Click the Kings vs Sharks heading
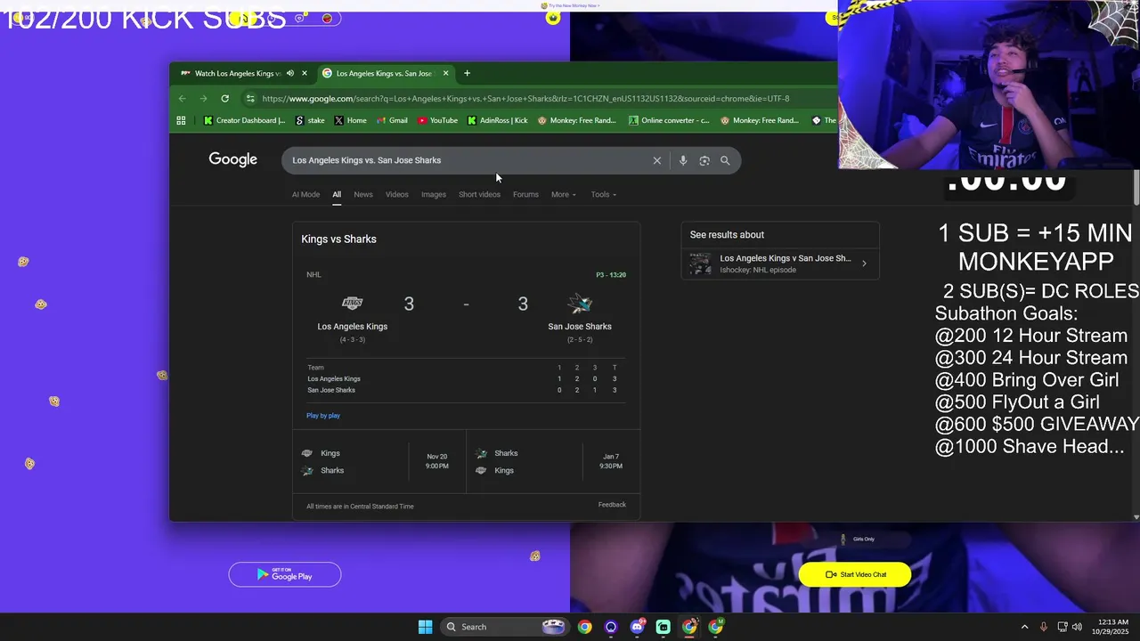The height and width of the screenshot is (641, 1140). click(338, 239)
